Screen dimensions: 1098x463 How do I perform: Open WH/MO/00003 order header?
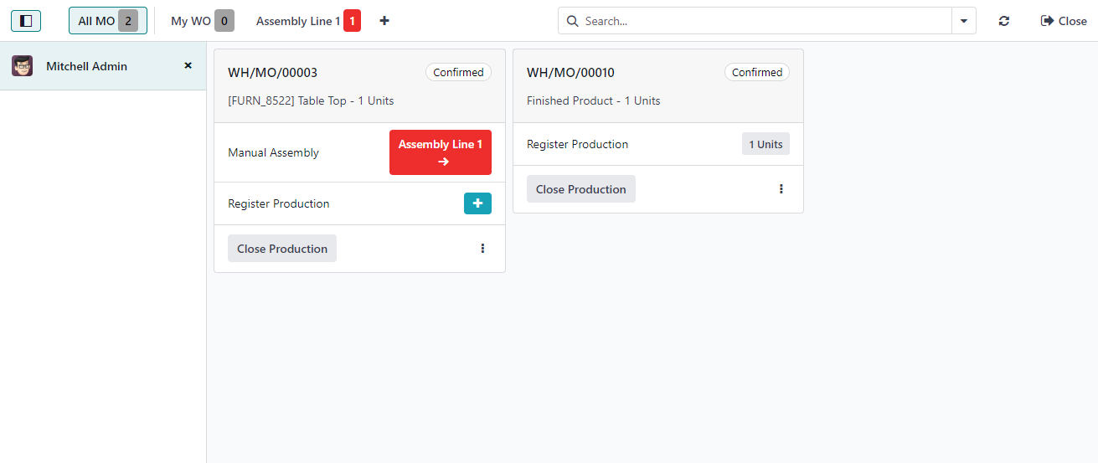273,73
